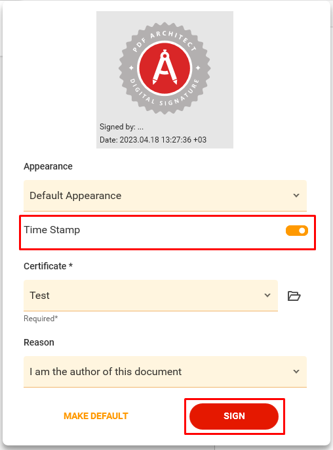Click the Required* hint under Certificate
333x450 pixels.
click(41, 319)
